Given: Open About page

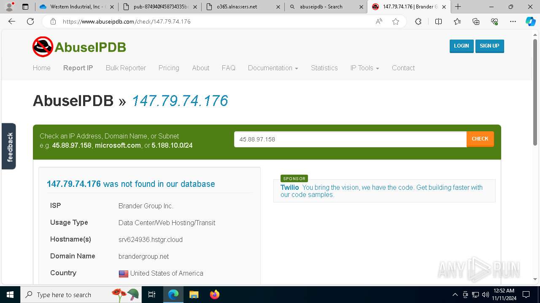Looking at the screenshot, I should (200, 68).
